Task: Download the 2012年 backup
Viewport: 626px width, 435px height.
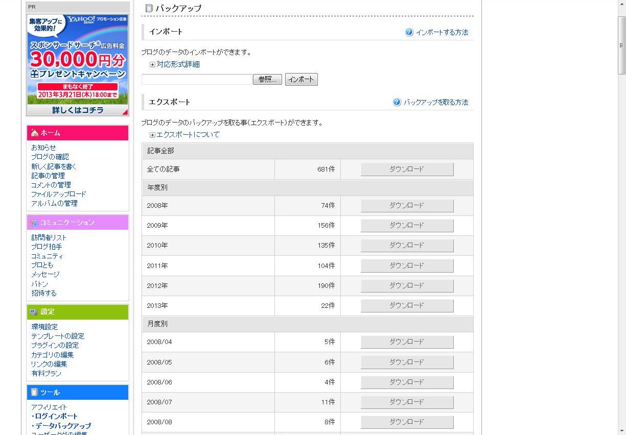Action: point(407,286)
